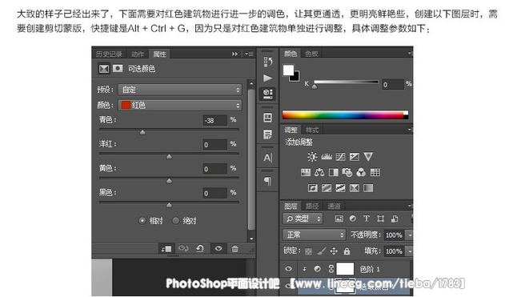
Task: Open the Properties panel flyout menu
Action: [x=249, y=54]
